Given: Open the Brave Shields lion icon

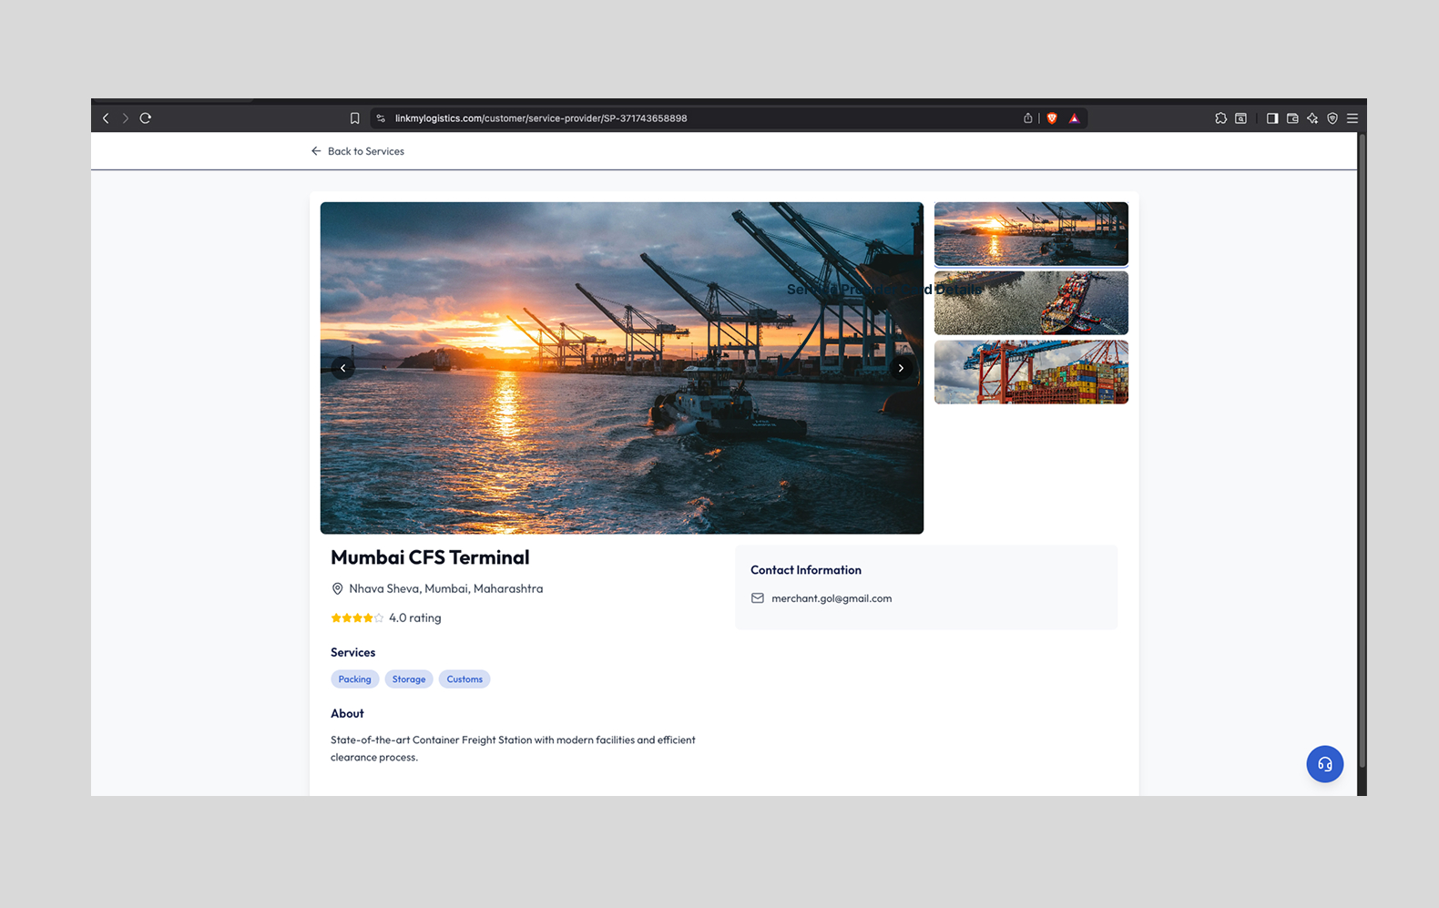Looking at the screenshot, I should coord(1052,118).
